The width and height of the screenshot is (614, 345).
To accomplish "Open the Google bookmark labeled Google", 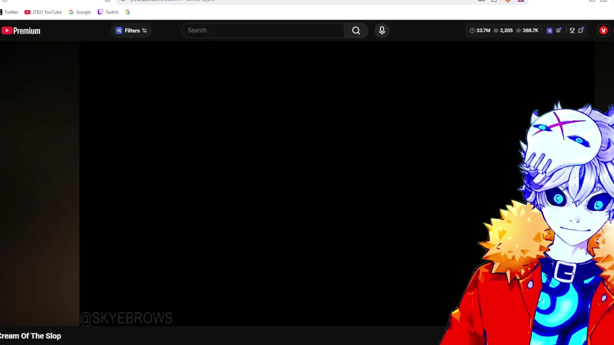I will (x=80, y=12).
